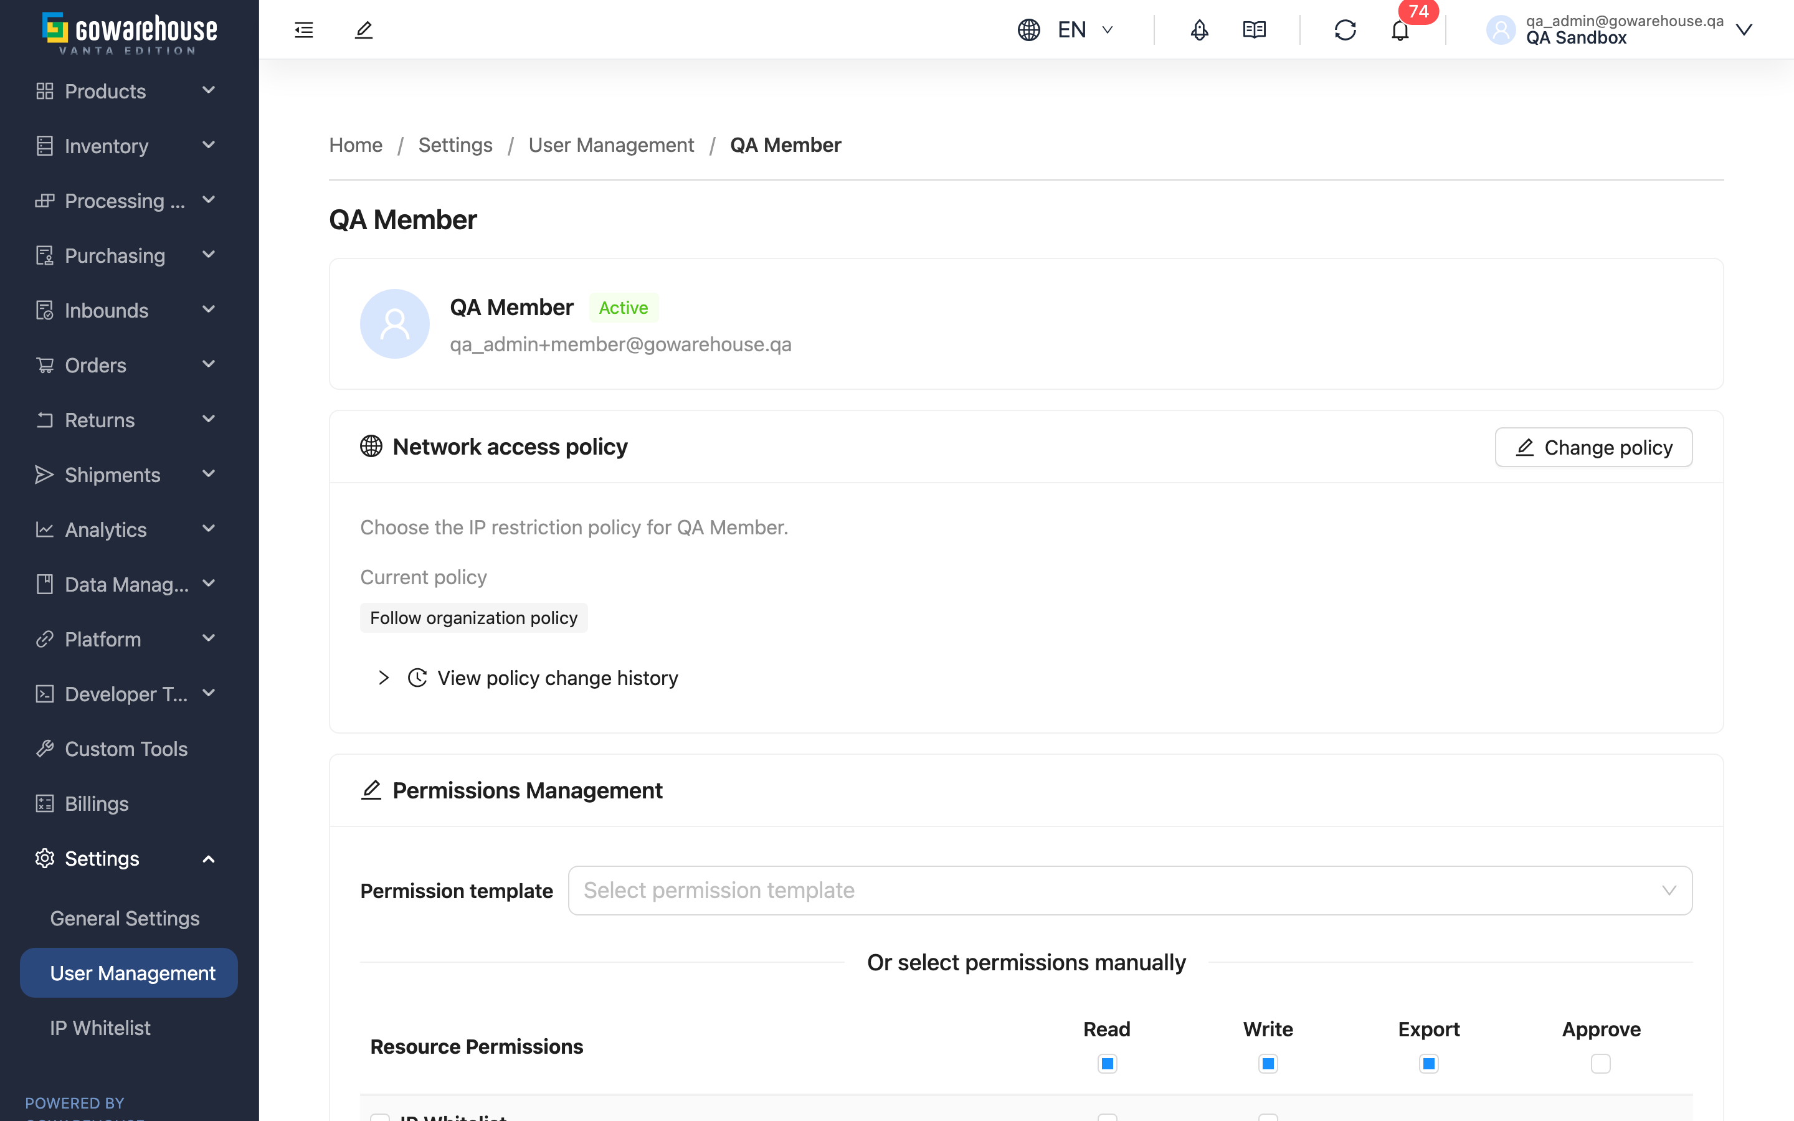The width and height of the screenshot is (1794, 1121).
Task: Open the Returns sidebar menu
Action: tap(129, 420)
